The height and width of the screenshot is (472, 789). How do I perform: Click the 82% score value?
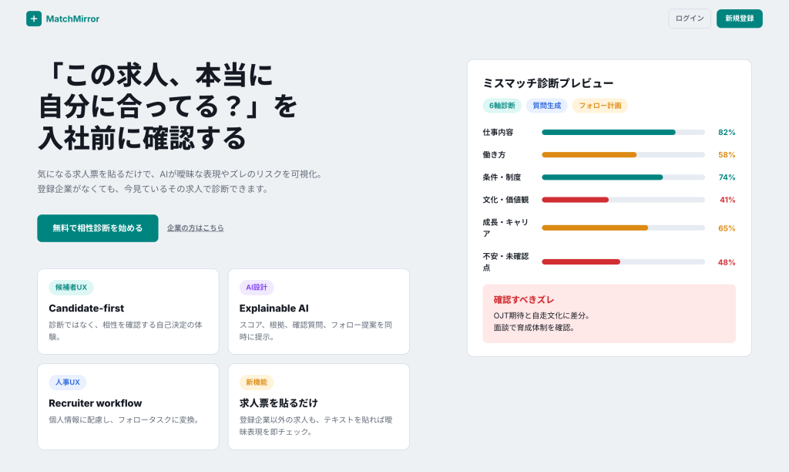click(727, 133)
